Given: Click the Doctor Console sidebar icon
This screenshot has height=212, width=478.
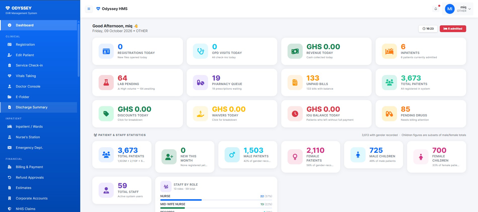Looking at the screenshot, I should (x=10, y=86).
